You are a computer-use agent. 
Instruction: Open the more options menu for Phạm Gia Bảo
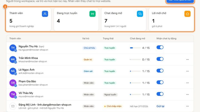(x=187, y=83)
